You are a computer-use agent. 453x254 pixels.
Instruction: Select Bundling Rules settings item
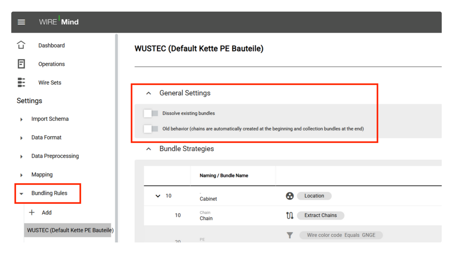pyautogui.click(x=49, y=193)
